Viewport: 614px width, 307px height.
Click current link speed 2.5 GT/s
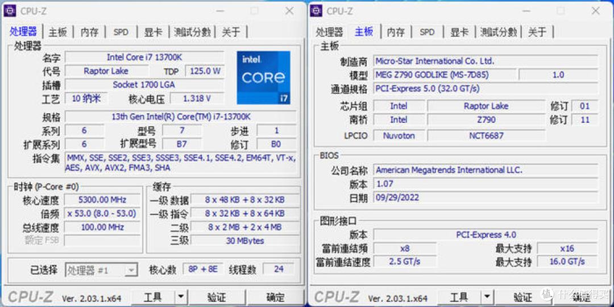click(x=405, y=261)
